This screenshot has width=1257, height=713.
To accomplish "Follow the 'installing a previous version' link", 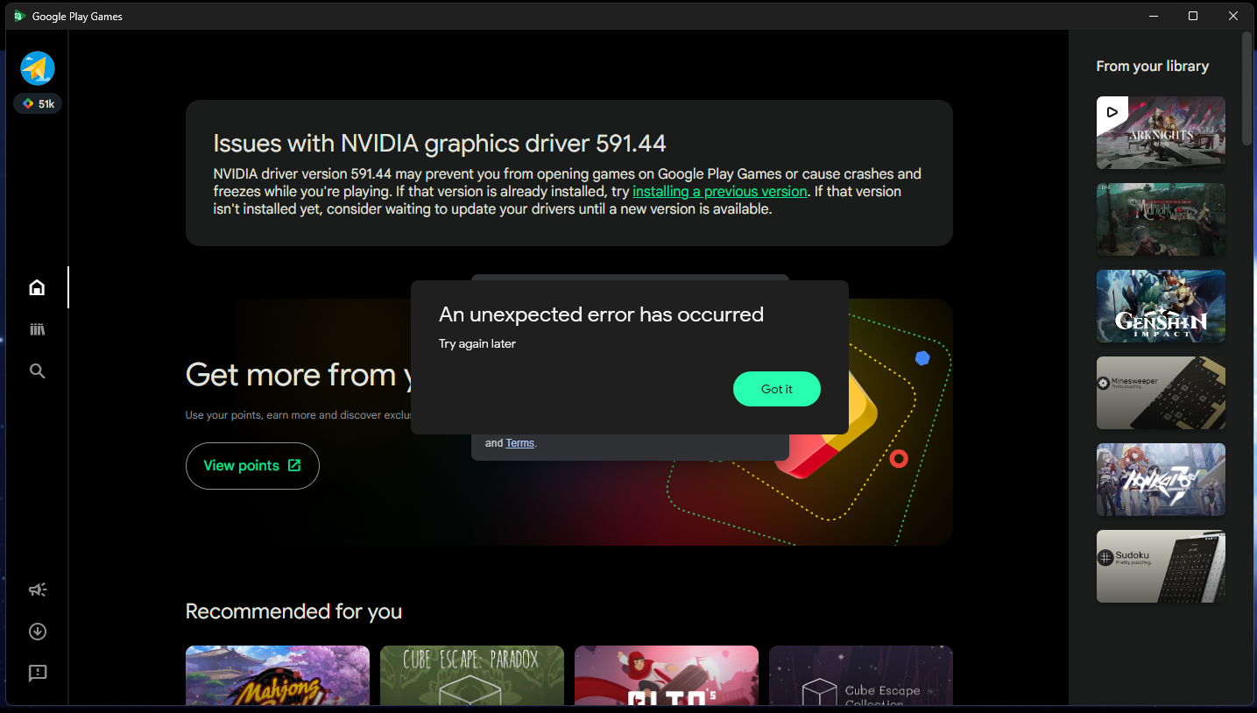I will [x=719, y=191].
